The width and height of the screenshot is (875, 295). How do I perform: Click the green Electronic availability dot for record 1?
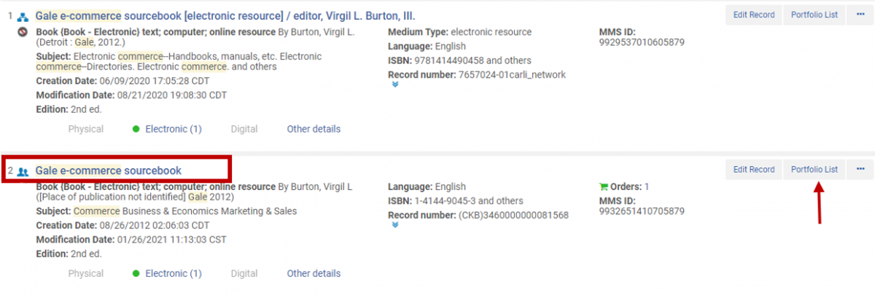136,130
